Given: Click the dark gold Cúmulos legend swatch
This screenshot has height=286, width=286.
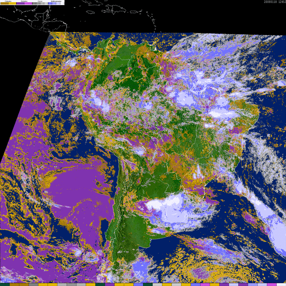Looking at the screenshot, I should point(4,3).
